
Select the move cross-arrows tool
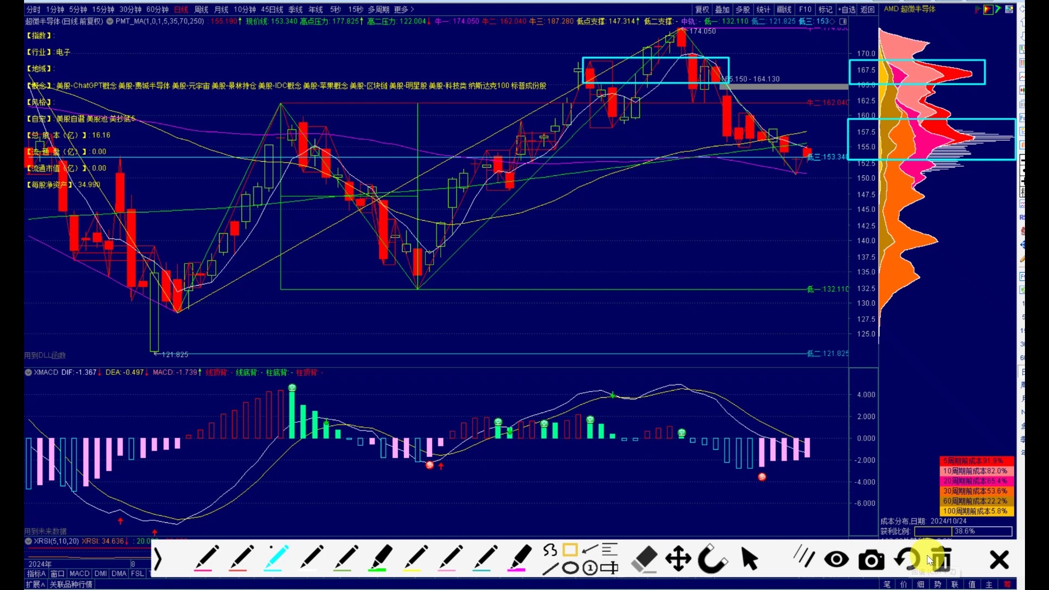pyautogui.click(x=679, y=559)
